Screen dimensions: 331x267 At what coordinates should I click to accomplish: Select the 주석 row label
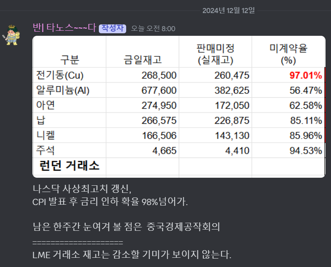[x=45, y=150]
